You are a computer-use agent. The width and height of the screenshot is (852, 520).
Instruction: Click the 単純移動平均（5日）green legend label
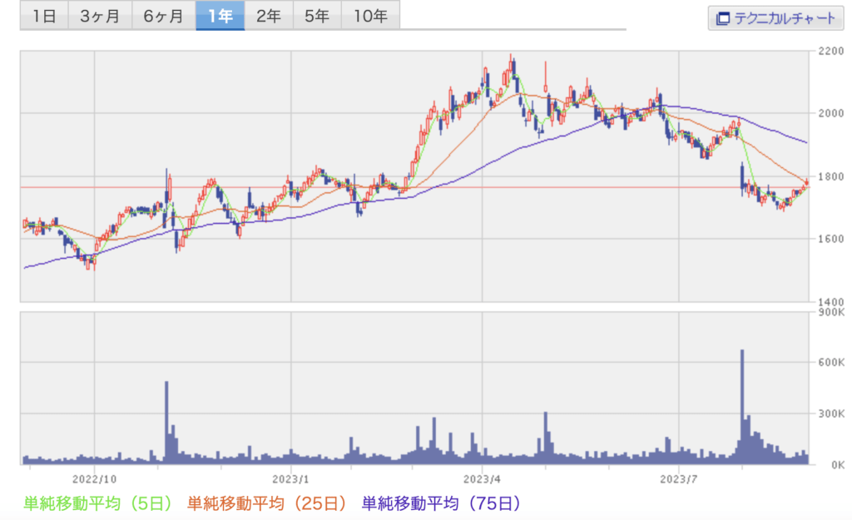(x=98, y=503)
